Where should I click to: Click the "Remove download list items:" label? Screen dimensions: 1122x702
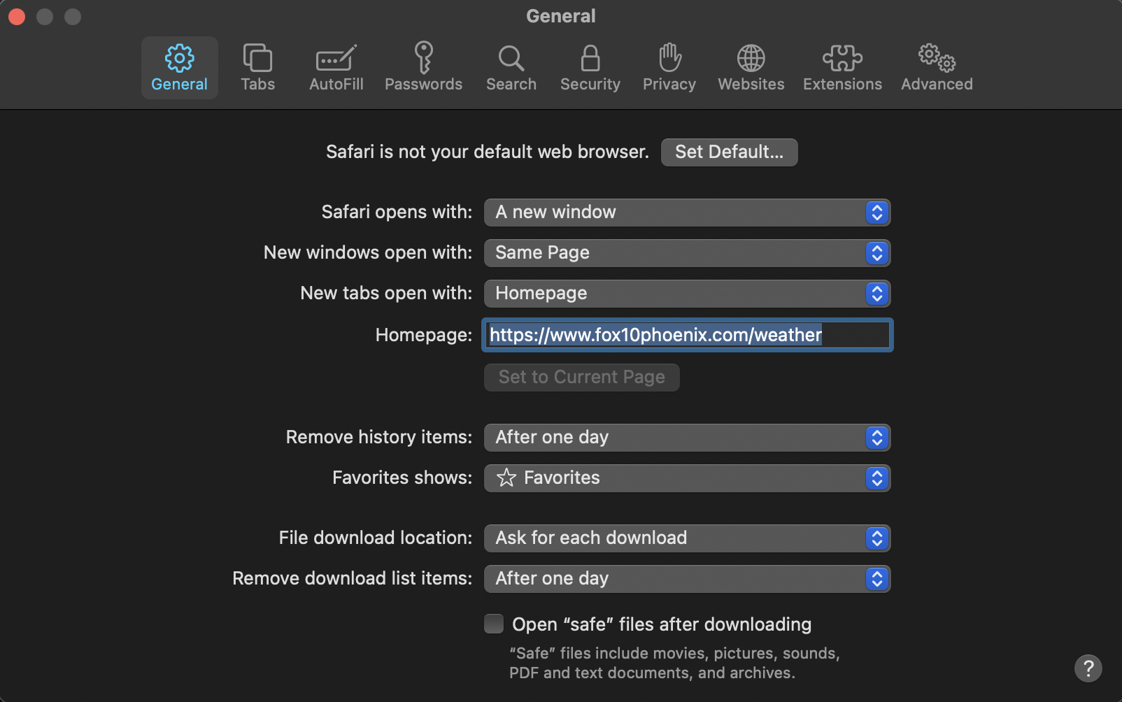[353, 578]
